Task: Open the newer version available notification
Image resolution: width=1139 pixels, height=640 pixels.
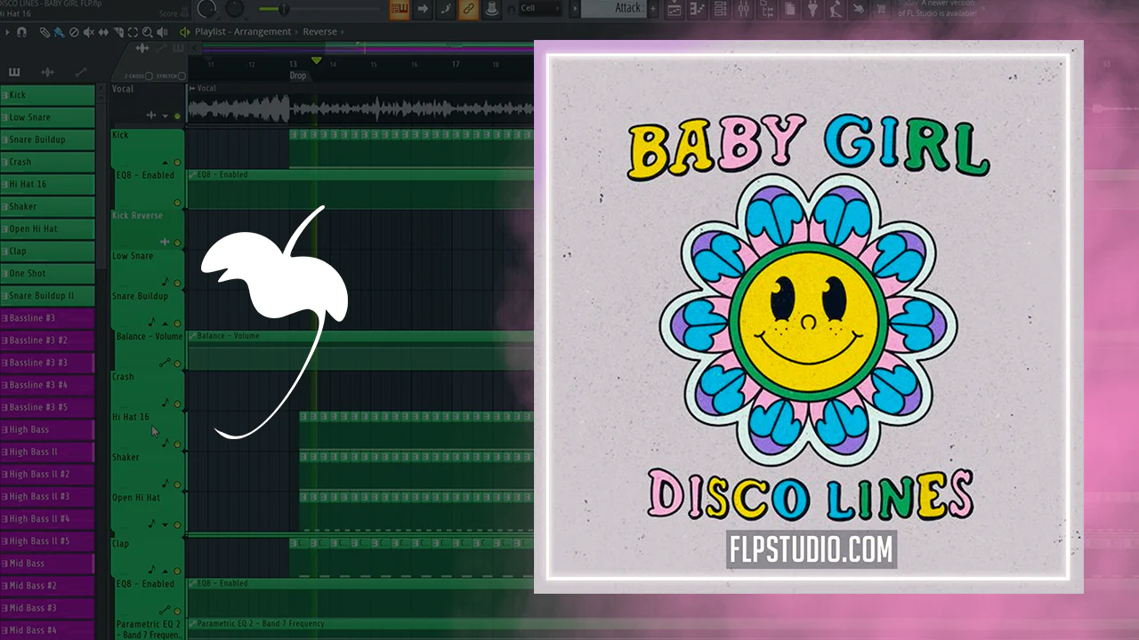Action: 937,9
